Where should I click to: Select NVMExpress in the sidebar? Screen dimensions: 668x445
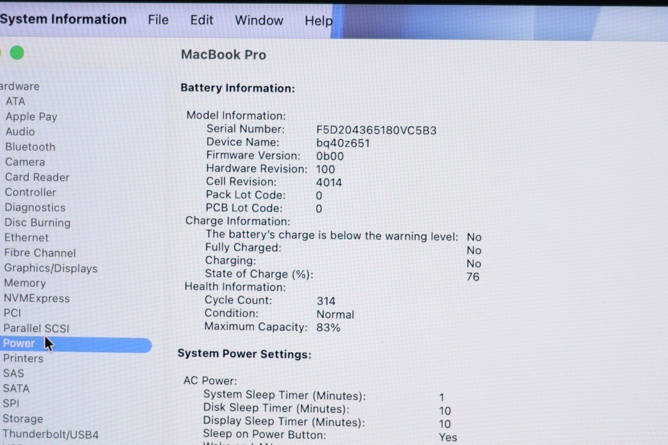point(37,298)
